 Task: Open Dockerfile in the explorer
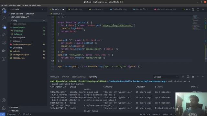pyautogui.click(x=17, y=48)
